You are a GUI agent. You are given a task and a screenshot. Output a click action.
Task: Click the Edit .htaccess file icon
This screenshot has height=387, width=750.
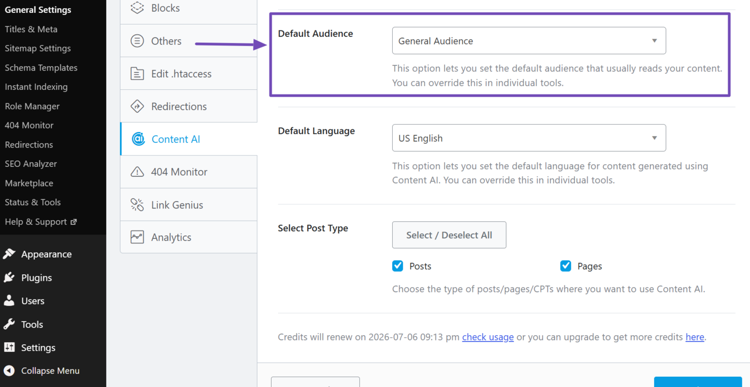coord(137,74)
